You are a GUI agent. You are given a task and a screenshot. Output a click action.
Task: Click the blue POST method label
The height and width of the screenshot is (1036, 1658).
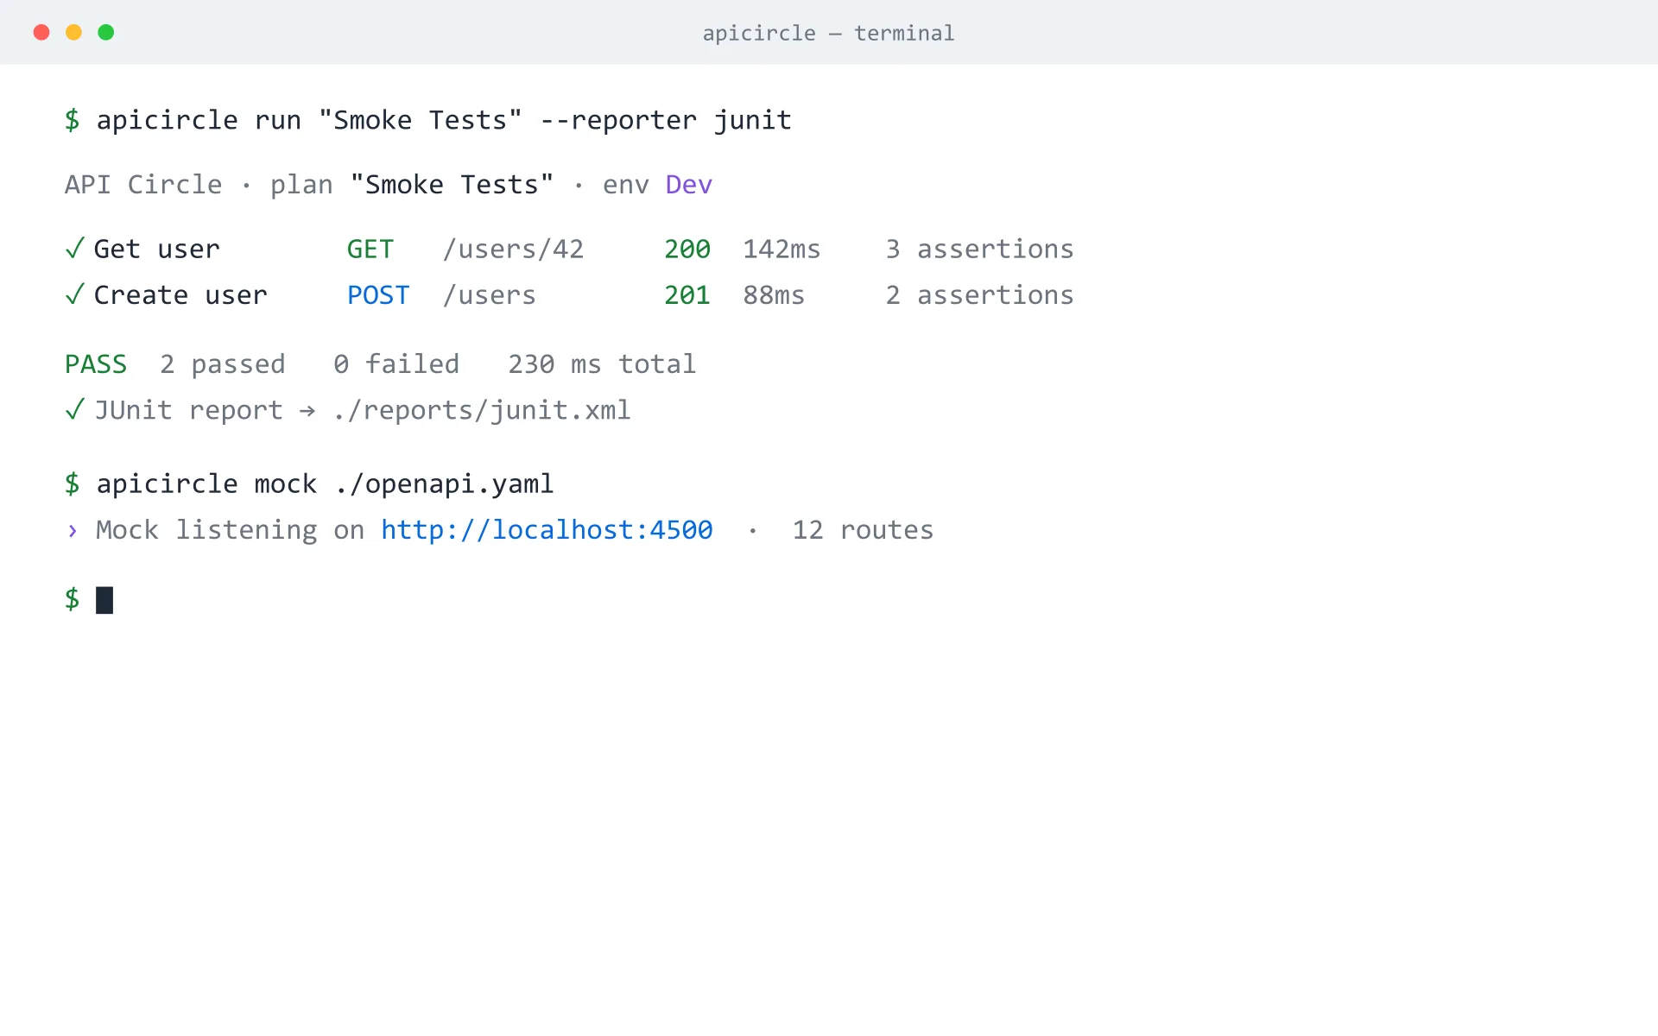[378, 295]
